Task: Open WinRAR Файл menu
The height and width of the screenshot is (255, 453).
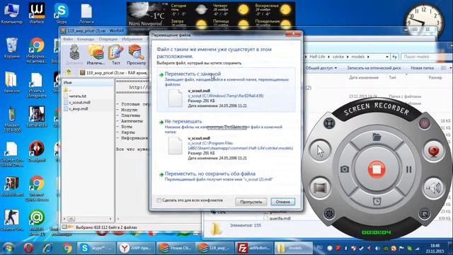Action: pyautogui.click(x=68, y=39)
